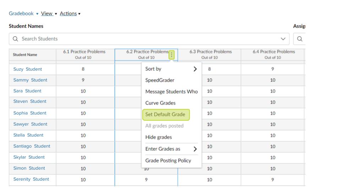
Task: Open Grade Posting Policy option
Action: tap(168, 160)
